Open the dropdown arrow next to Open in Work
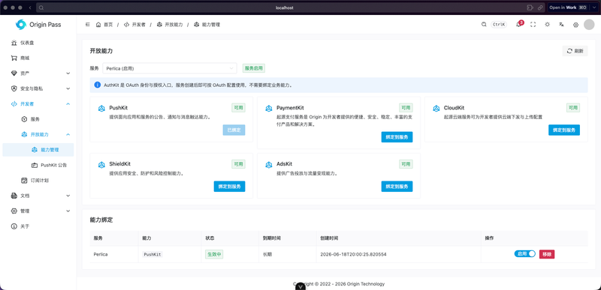This screenshot has width=601, height=290. click(x=594, y=7)
